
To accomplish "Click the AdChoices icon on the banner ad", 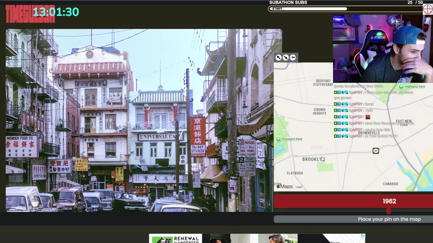I will pos(363,236).
